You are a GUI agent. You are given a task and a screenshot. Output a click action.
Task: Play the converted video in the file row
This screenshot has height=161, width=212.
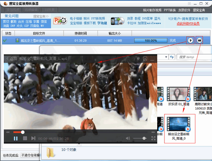point(190,40)
